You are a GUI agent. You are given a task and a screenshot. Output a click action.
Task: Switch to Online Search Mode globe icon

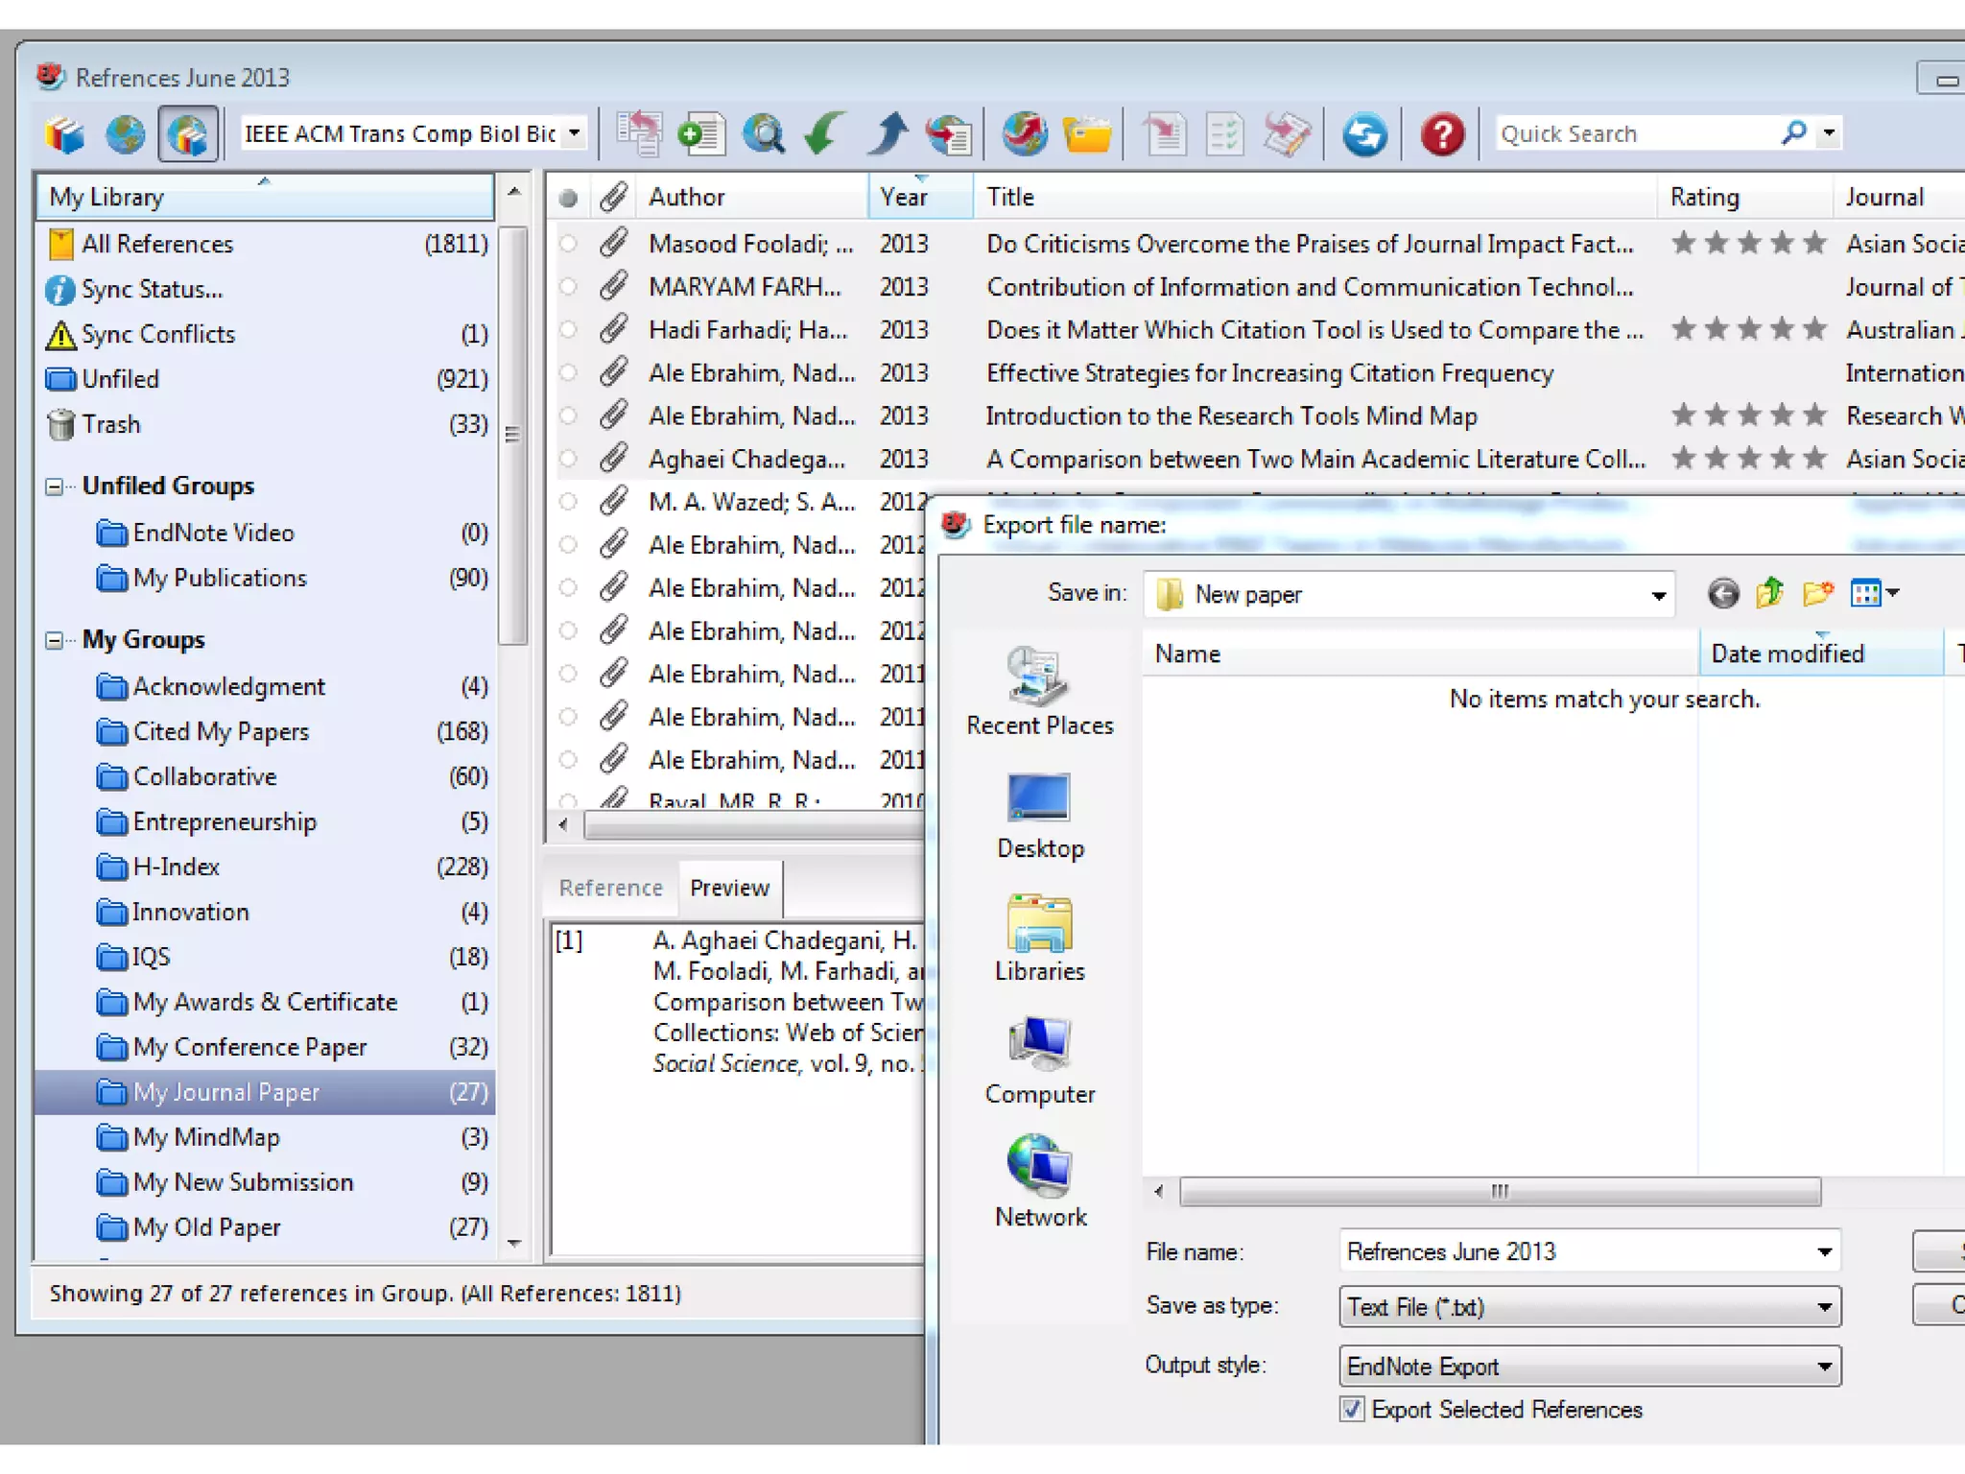click(125, 133)
